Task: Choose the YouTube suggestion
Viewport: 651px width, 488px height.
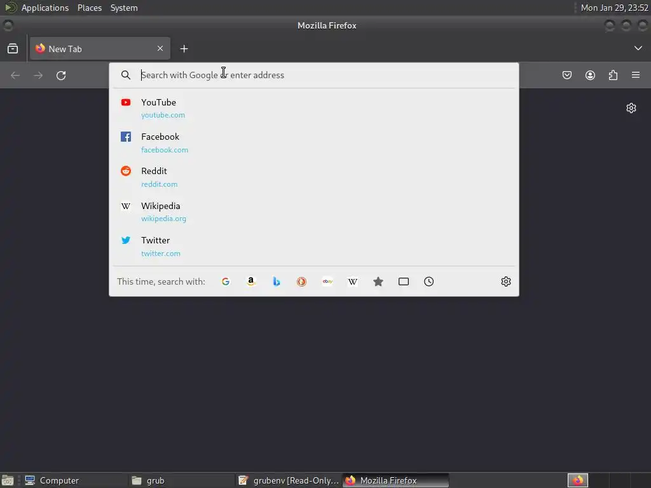Action: 314,108
